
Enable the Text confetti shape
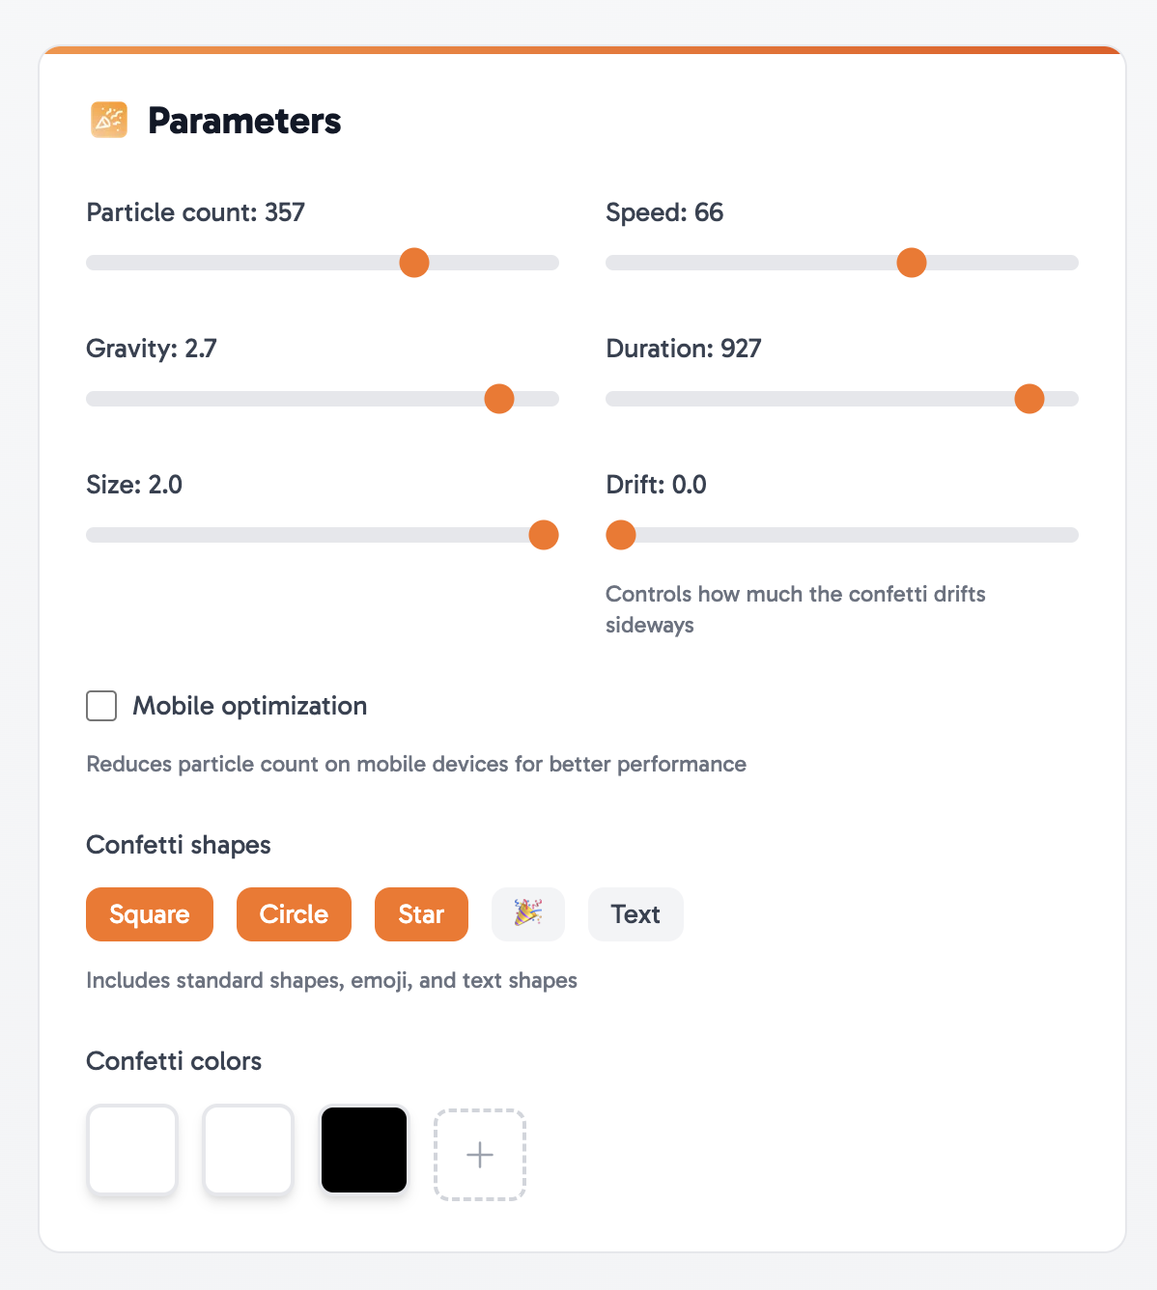coord(635,913)
